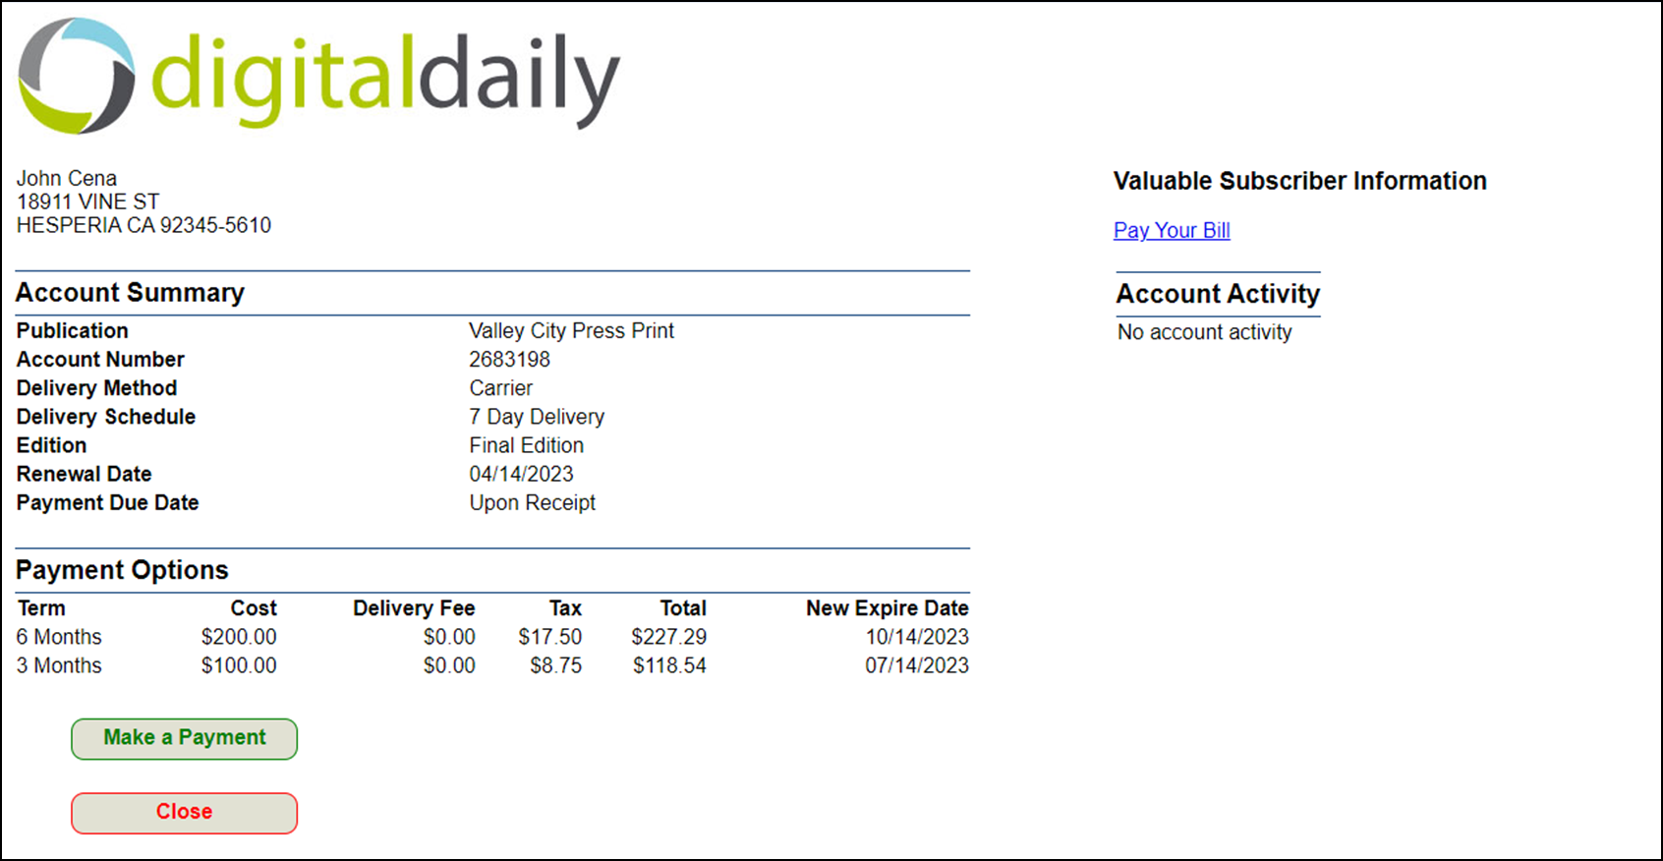Click the Make a Payment button

pos(184,738)
